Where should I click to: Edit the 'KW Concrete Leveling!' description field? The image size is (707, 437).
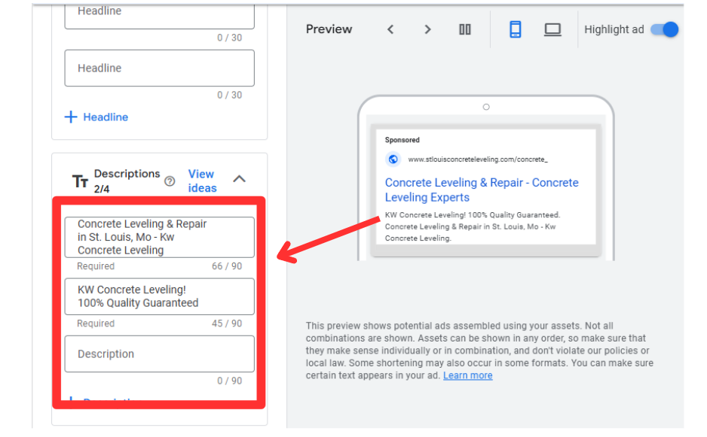click(160, 296)
